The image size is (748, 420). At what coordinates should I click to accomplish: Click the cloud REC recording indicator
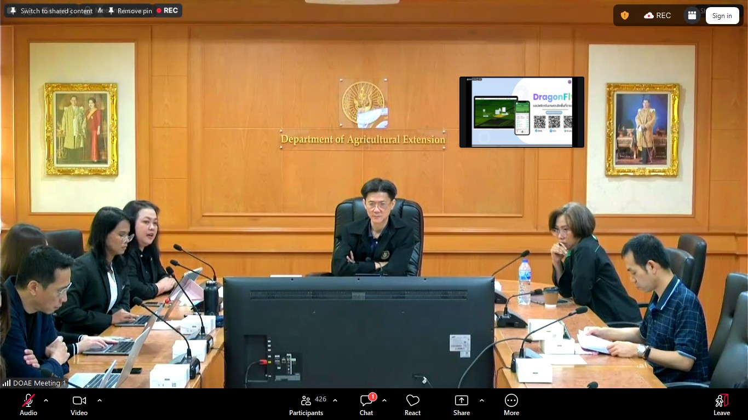[658, 16]
